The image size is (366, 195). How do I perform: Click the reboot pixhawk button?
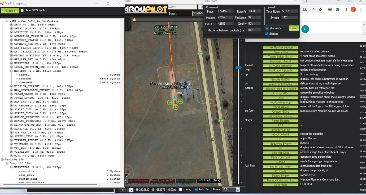[x=280, y=134]
